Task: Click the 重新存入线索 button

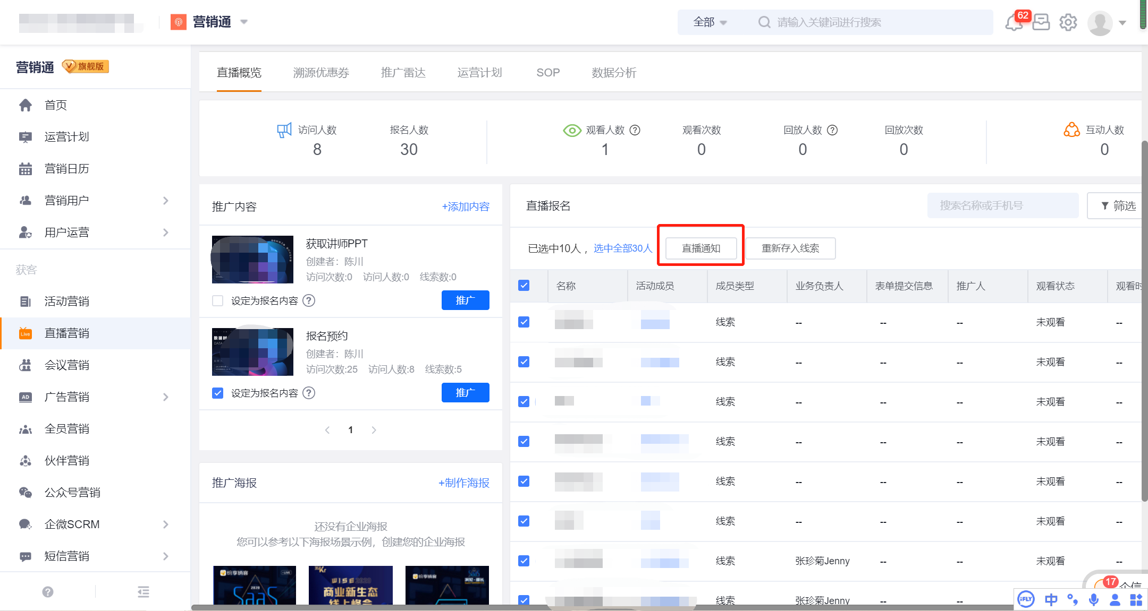Action: (790, 248)
